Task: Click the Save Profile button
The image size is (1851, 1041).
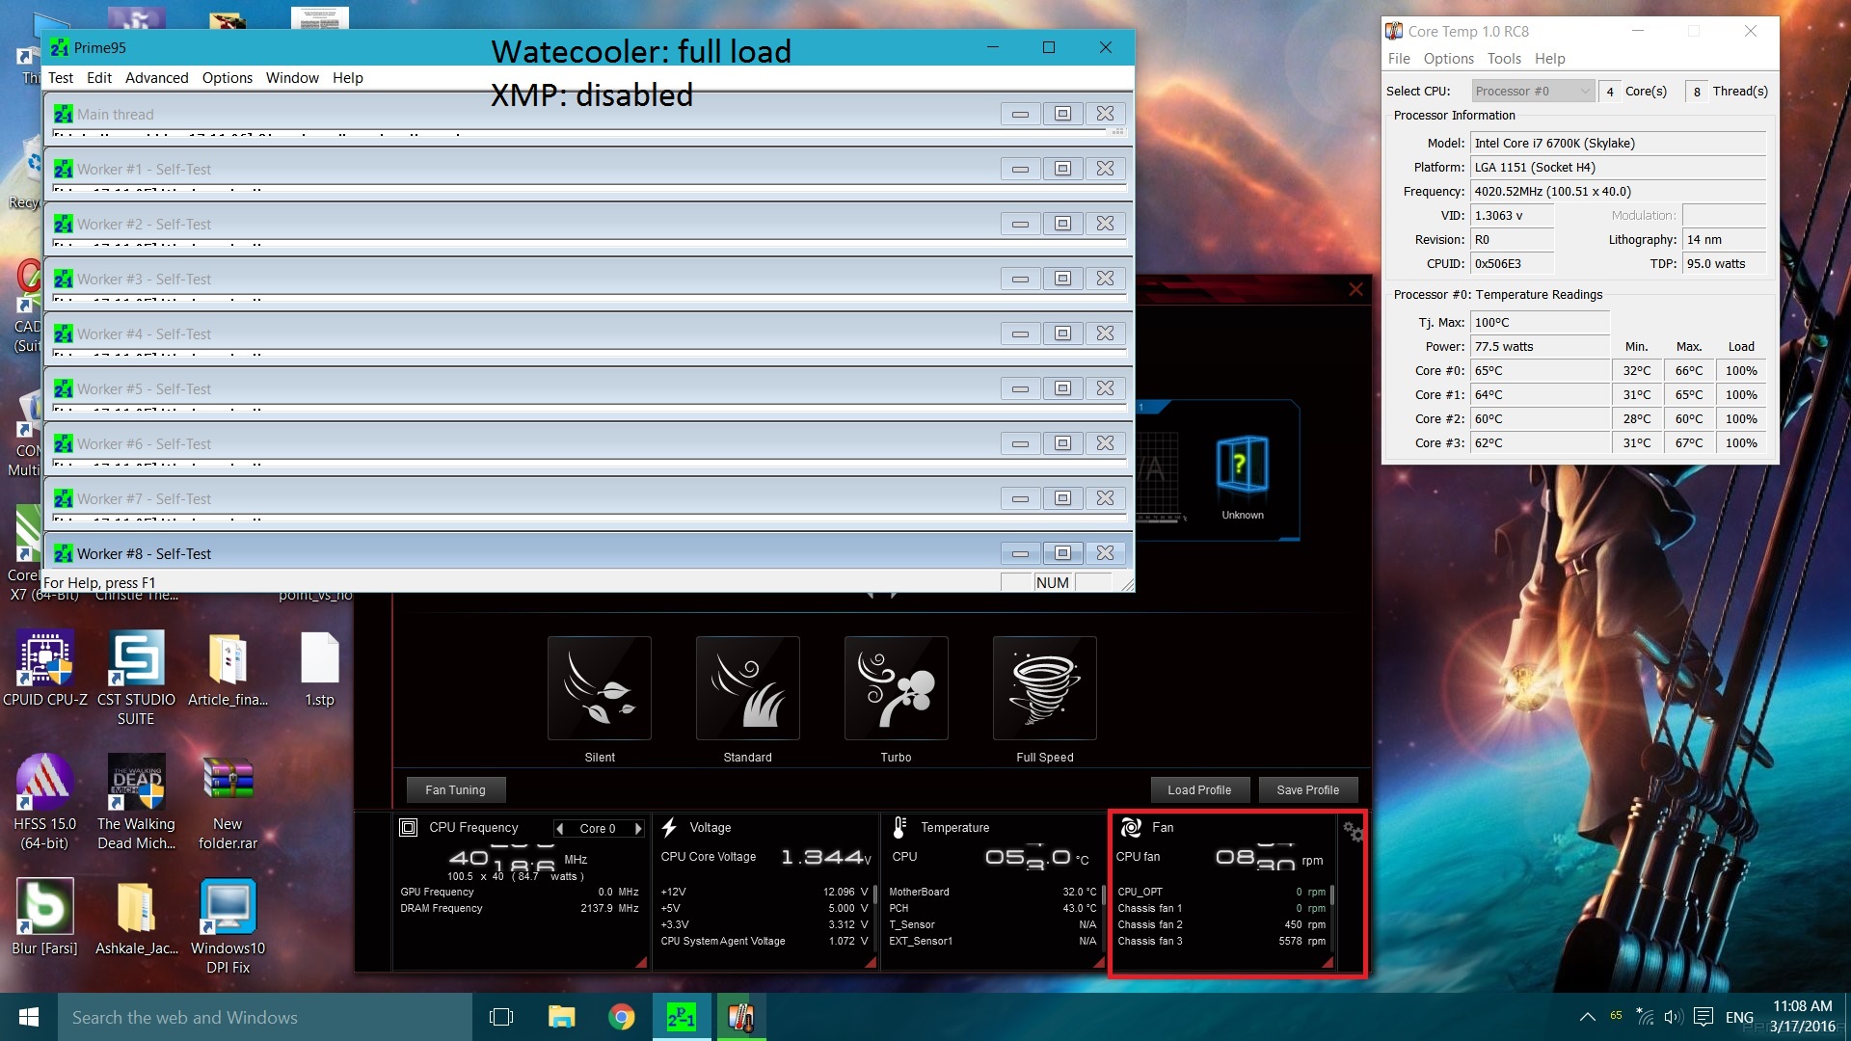Action: tap(1307, 789)
